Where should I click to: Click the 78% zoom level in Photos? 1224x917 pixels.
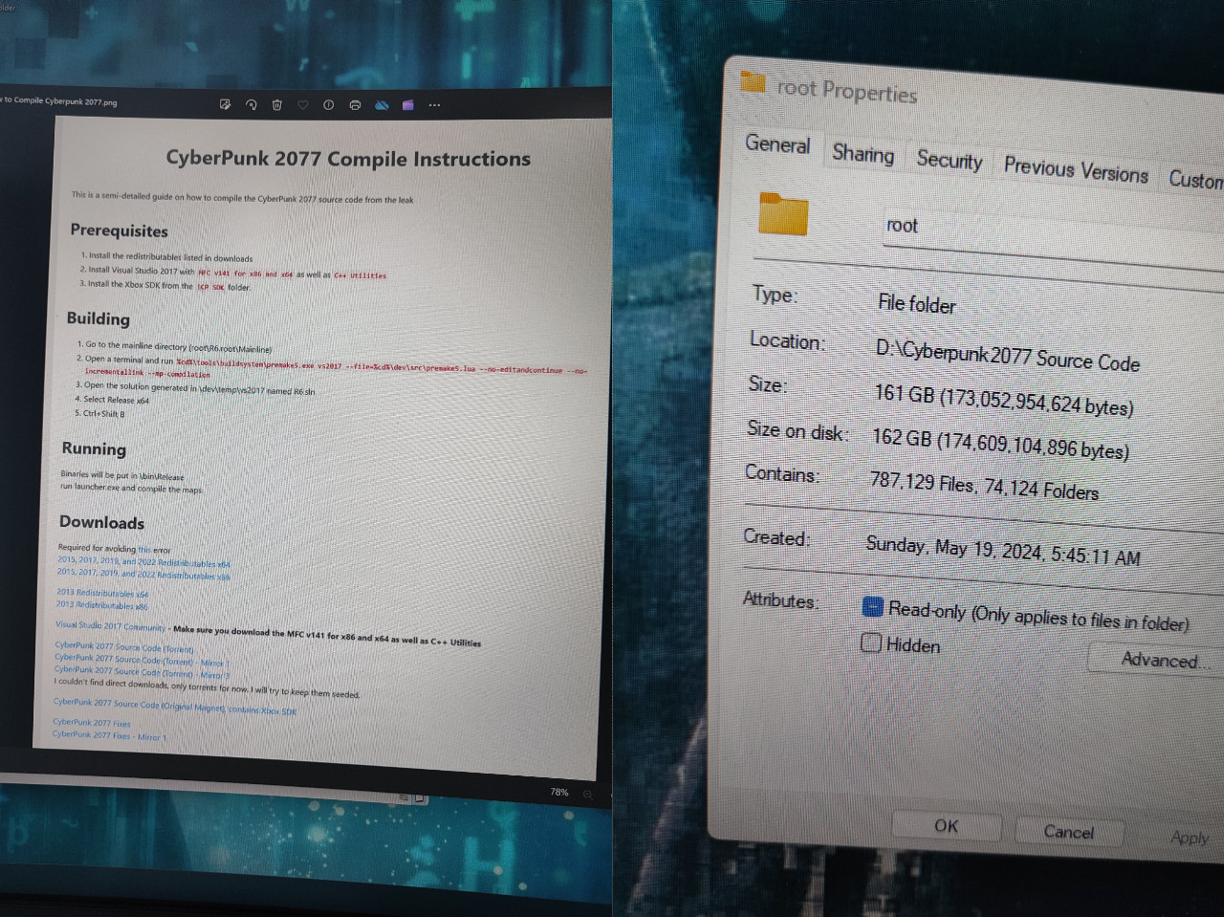[x=558, y=792]
